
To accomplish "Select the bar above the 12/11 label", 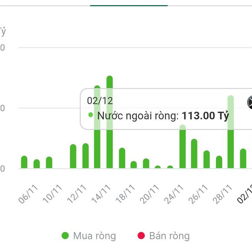I will tap(73, 156).
